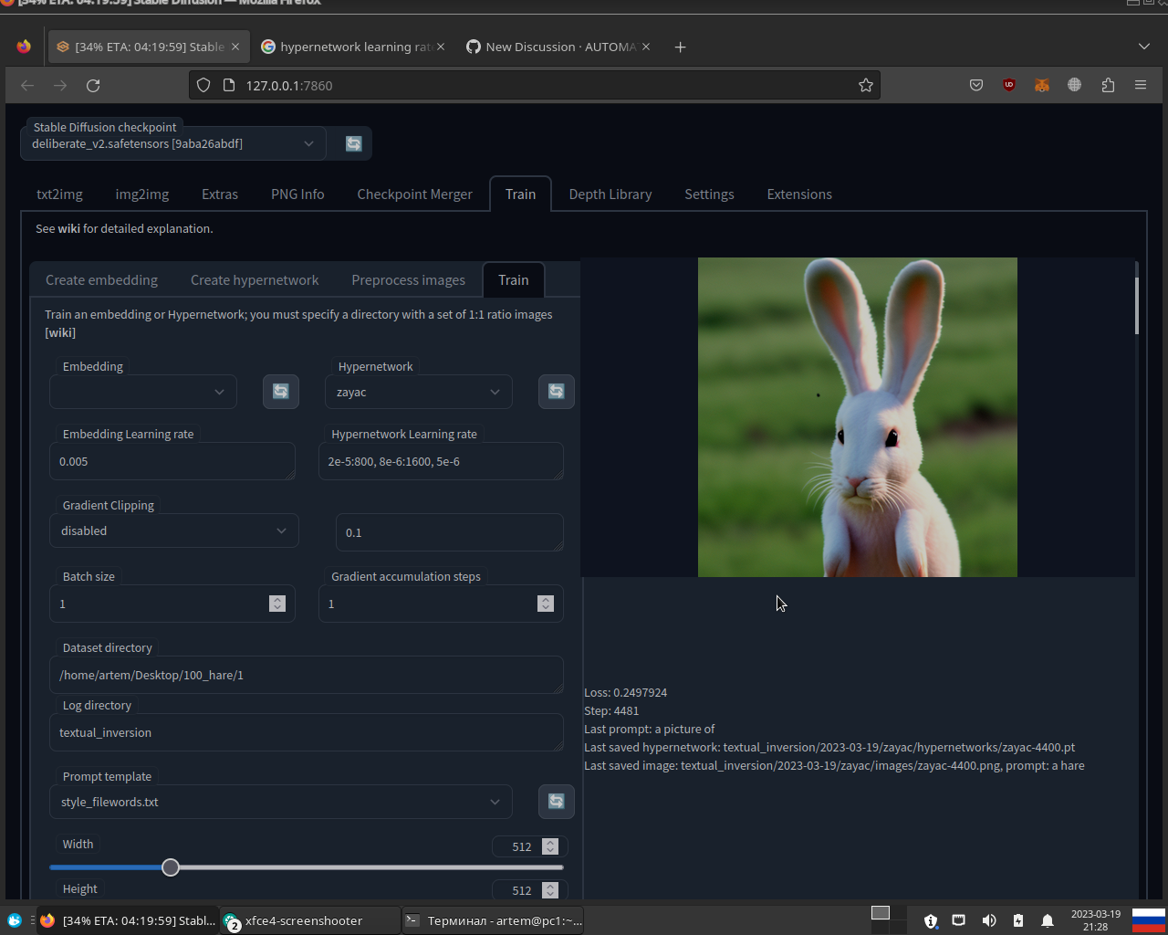Switch to the txt2img tab
This screenshot has height=935, width=1168.
pyautogui.click(x=59, y=194)
